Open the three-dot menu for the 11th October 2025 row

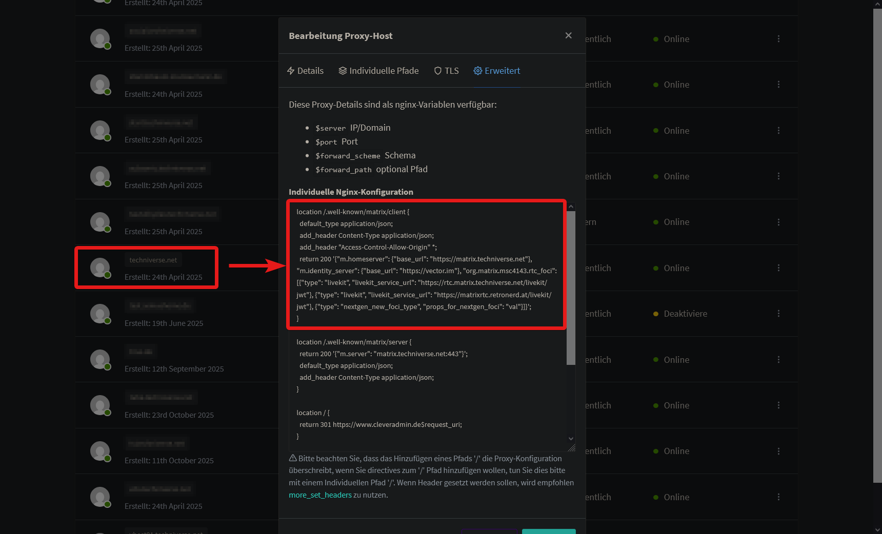(778, 451)
